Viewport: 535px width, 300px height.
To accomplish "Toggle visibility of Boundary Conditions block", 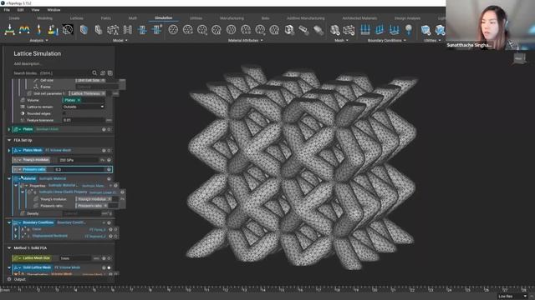I will (x=110, y=222).
